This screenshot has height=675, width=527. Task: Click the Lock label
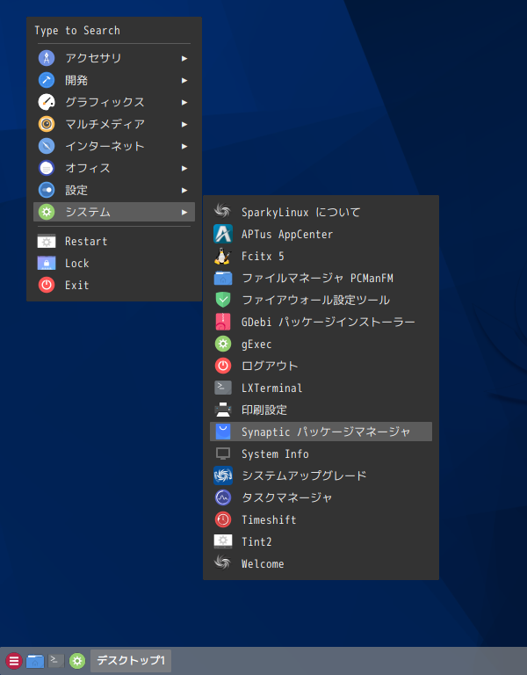(x=77, y=263)
